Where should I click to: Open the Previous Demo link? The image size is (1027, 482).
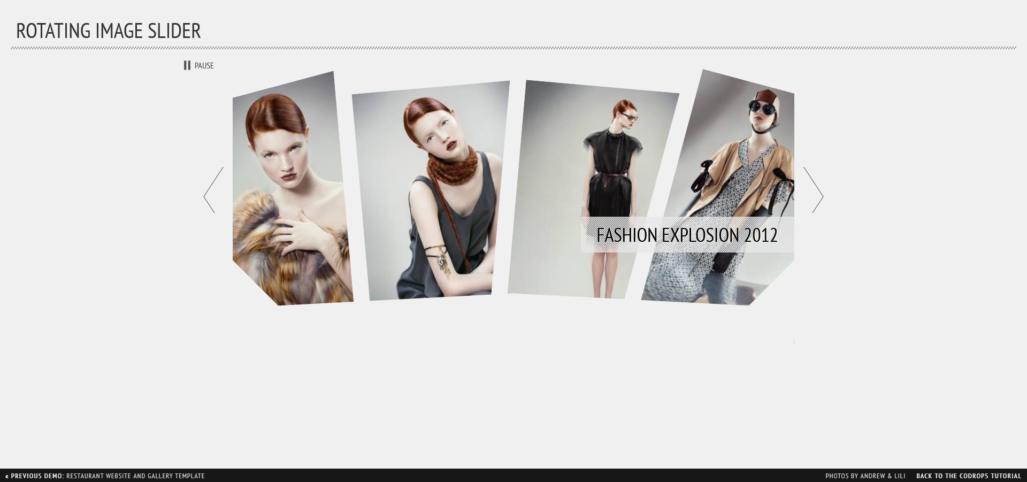coord(35,476)
